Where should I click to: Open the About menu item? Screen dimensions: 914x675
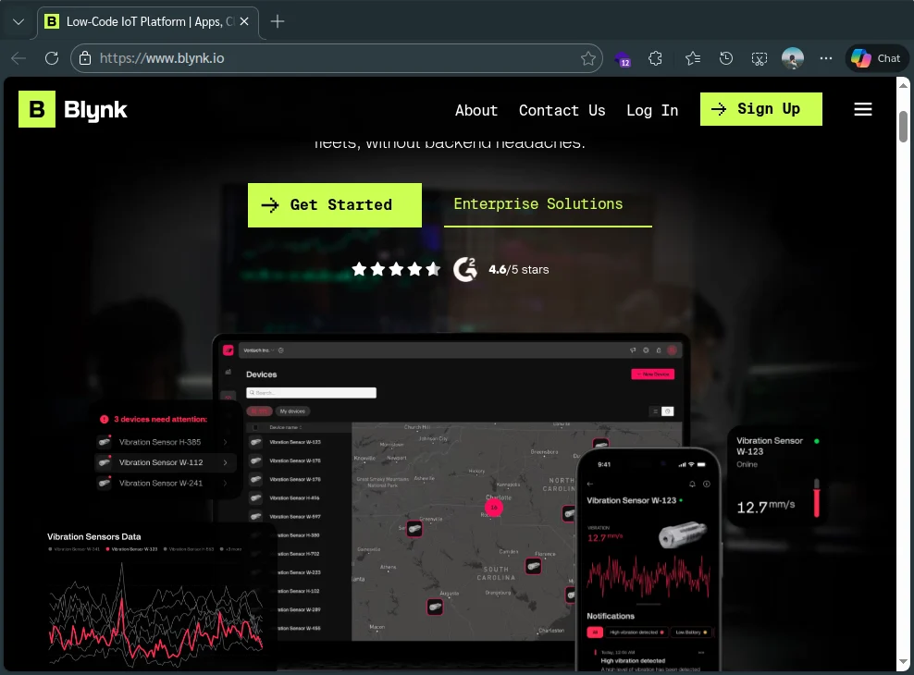476,110
